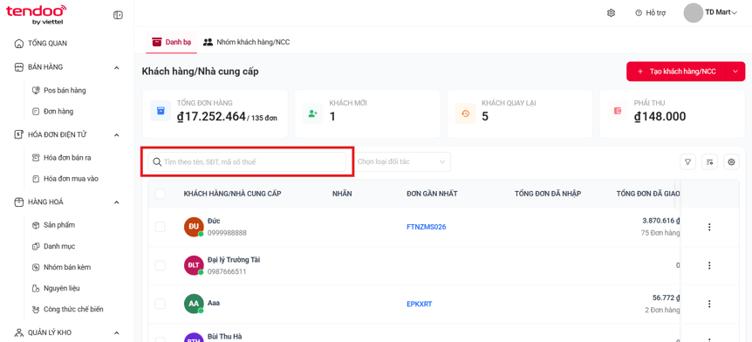The height and width of the screenshot is (342, 752).
Task: Click the Tạo khách hàng/NCC button
Action: (x=676, y=72)
